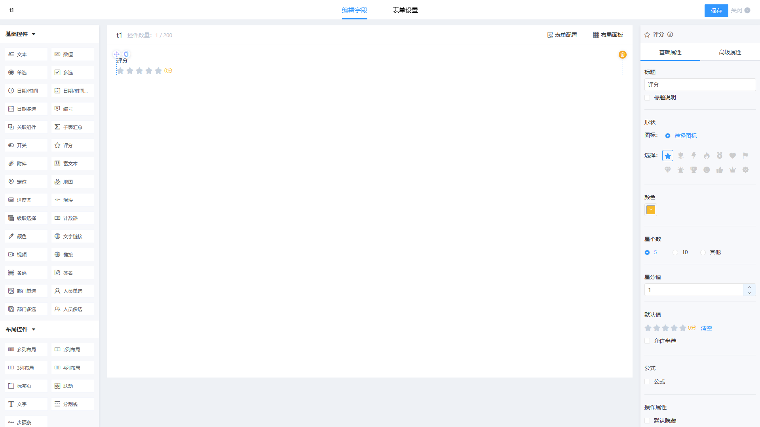760x427 pixels.
Task: Open the 颜色 color picker dropdown
Action: (650, 210)
